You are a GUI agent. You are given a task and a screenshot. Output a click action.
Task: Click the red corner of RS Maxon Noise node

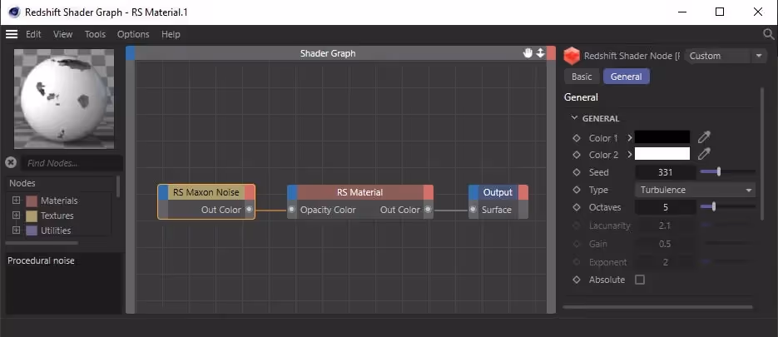(x=250, y=192)
